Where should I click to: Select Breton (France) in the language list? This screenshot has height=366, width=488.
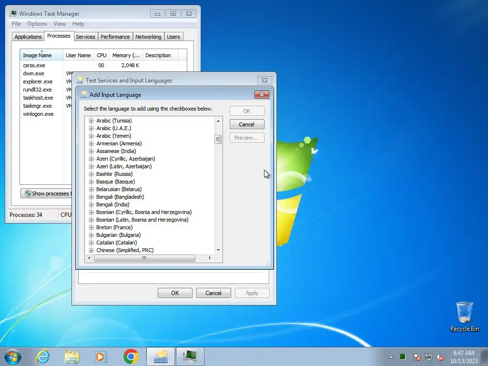[x=114, y=227]
